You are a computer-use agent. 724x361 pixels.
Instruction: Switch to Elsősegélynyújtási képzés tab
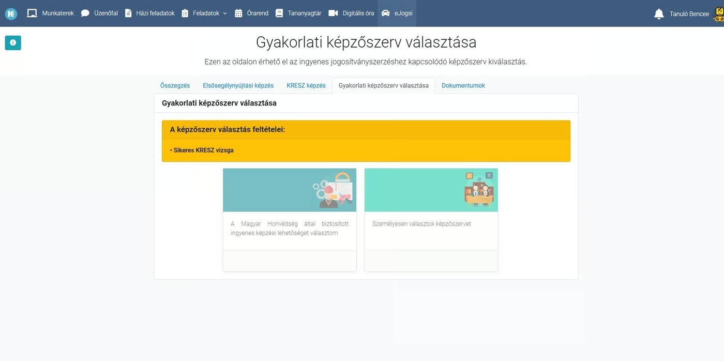click(x=238, y=86)
